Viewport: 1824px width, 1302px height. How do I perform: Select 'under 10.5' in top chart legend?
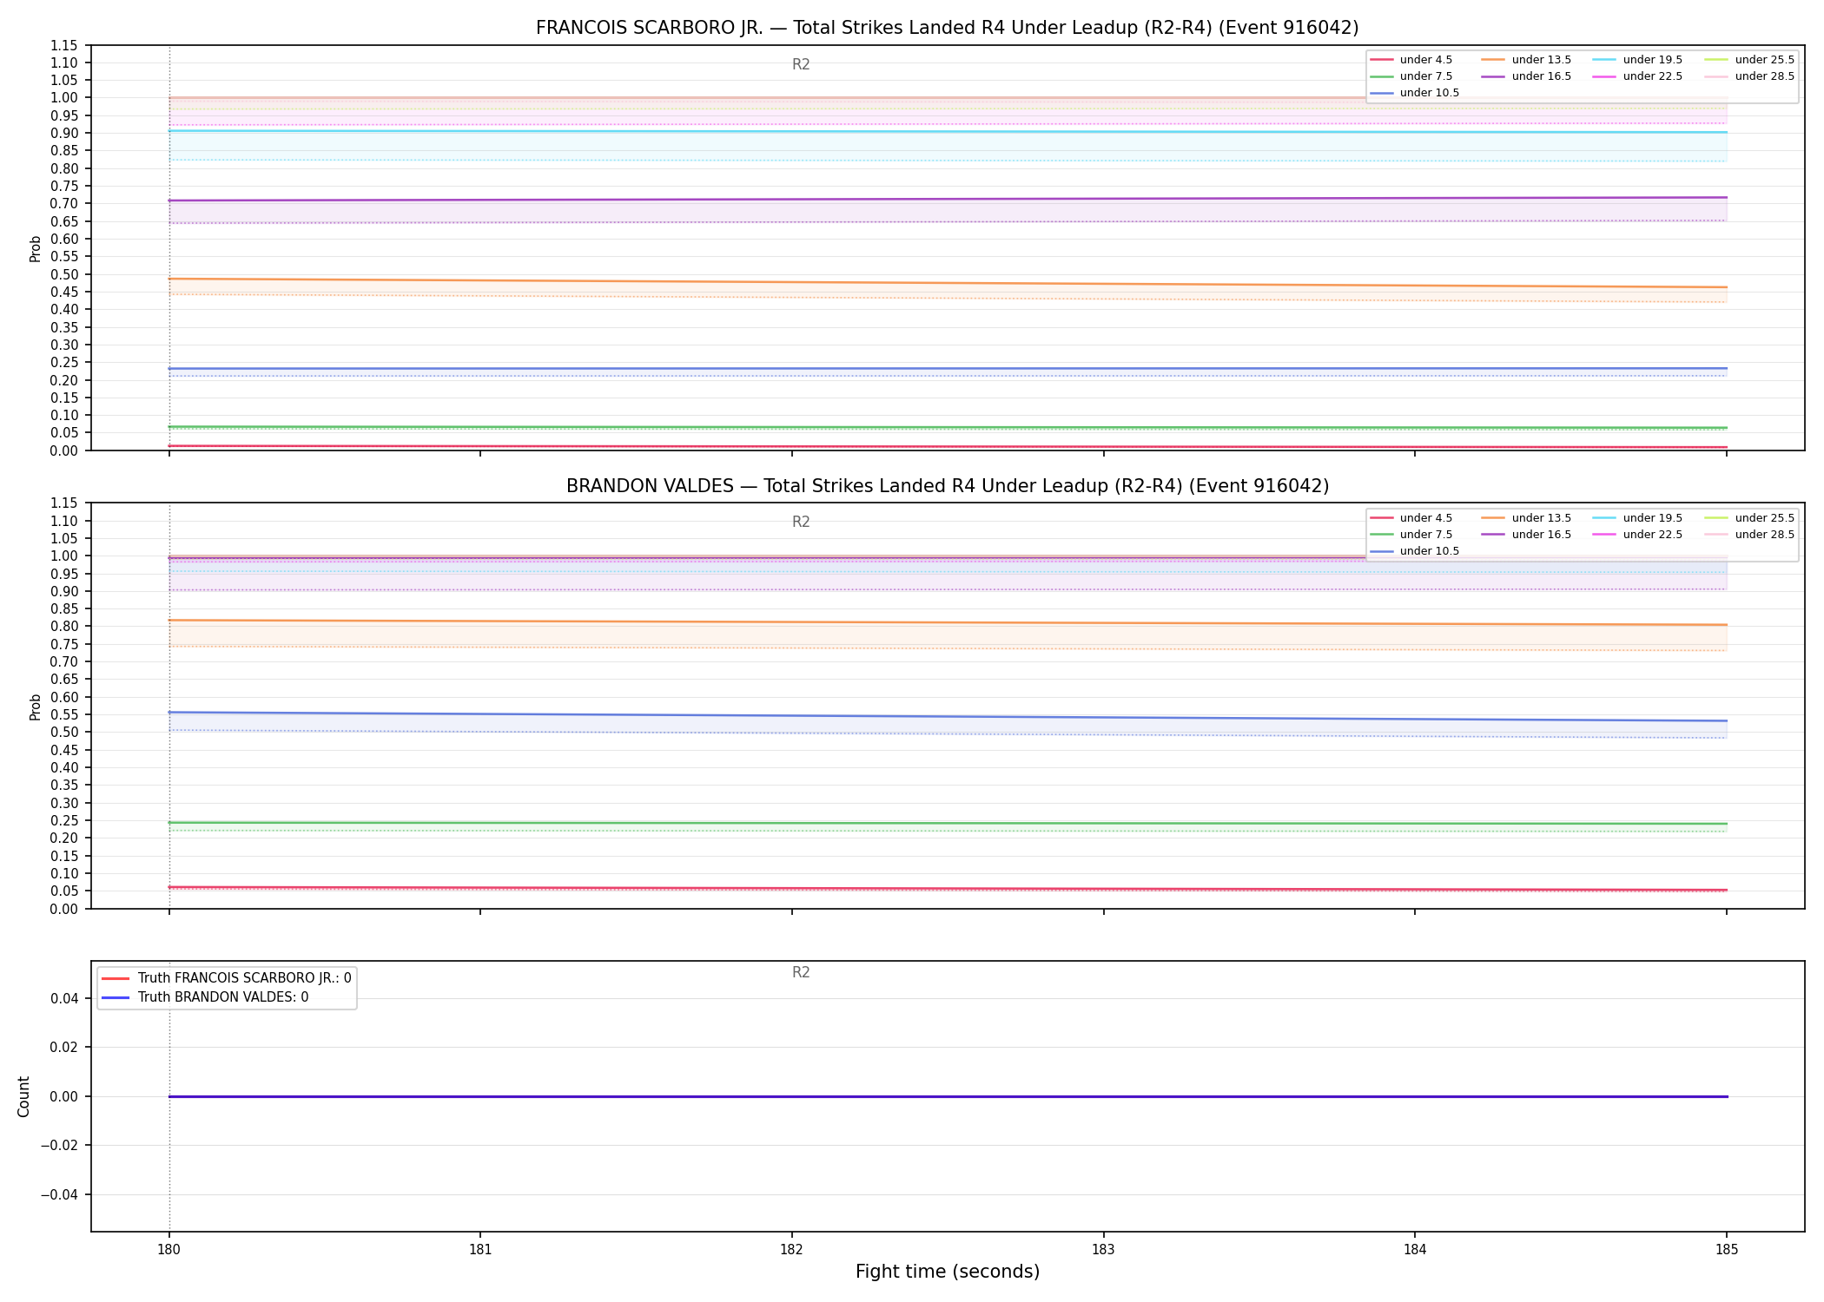[1415, 93]
